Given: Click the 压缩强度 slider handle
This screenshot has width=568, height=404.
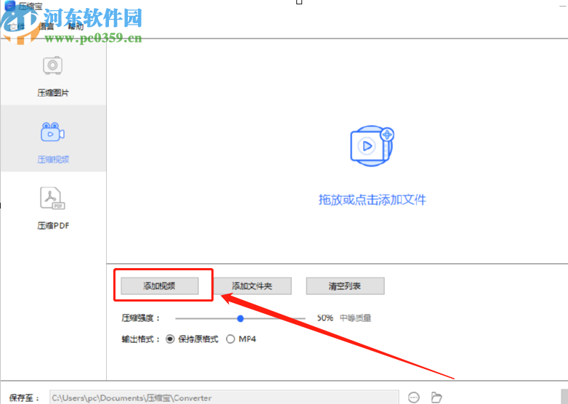Looking at the screenshot, I should pos(240,318).
